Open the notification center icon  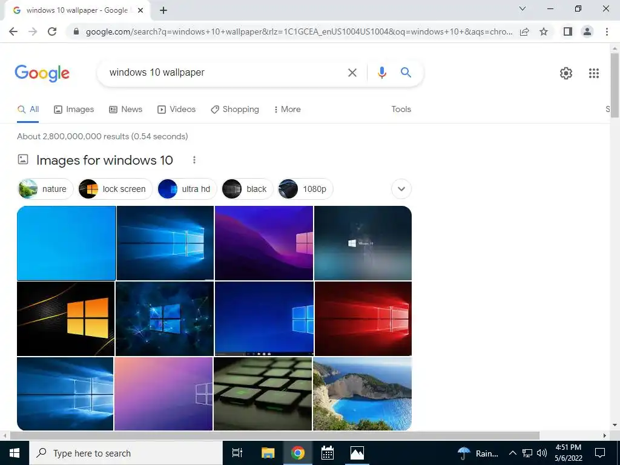click(600, 453)
